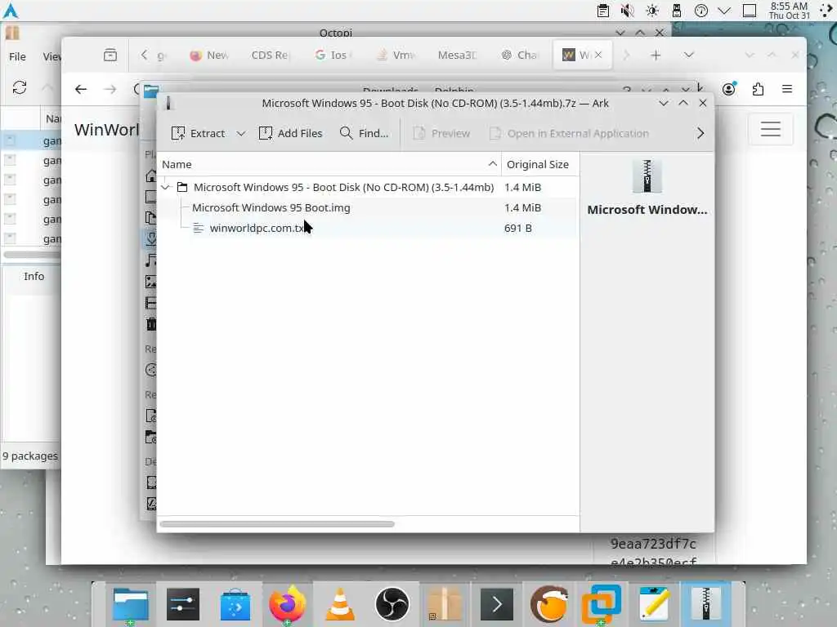Open VMware from the dock
Screen dimensions: 837x627
pyautogui.click(x=602, y=605)
